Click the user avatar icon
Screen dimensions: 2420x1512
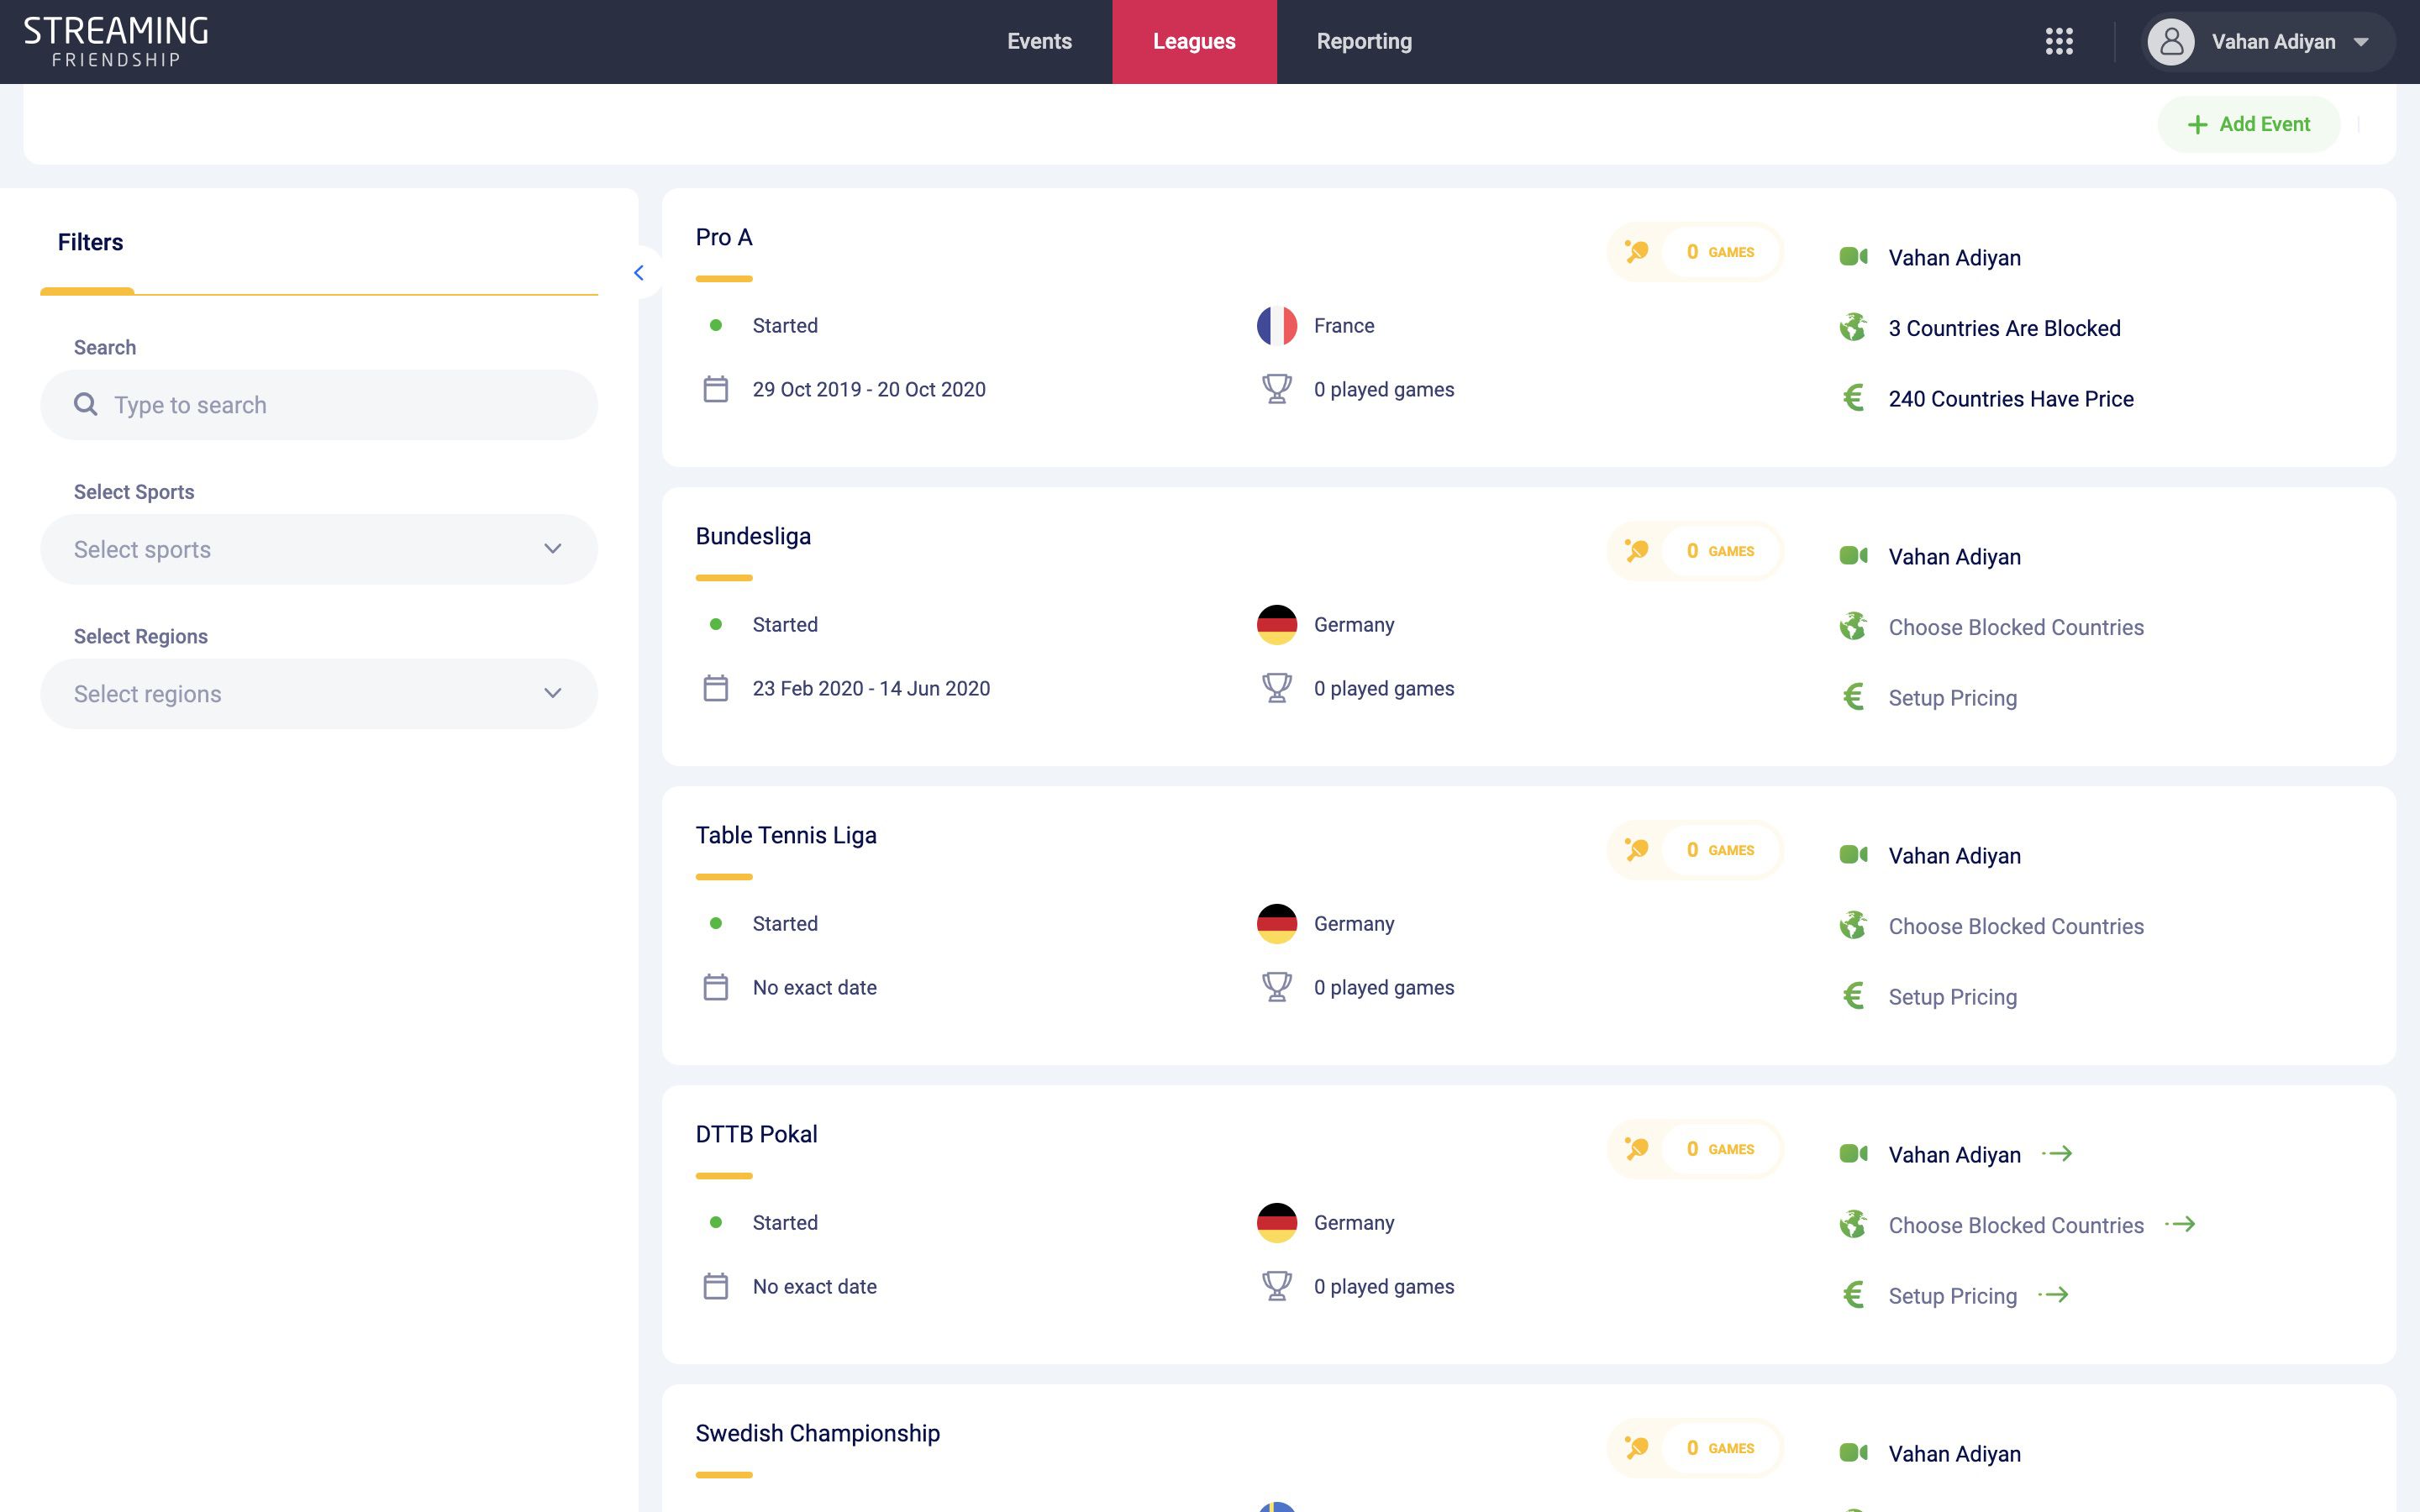(2171, 41)
